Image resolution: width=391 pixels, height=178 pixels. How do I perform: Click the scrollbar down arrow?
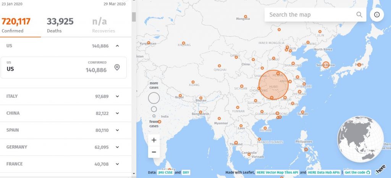[x=134, y=173]
